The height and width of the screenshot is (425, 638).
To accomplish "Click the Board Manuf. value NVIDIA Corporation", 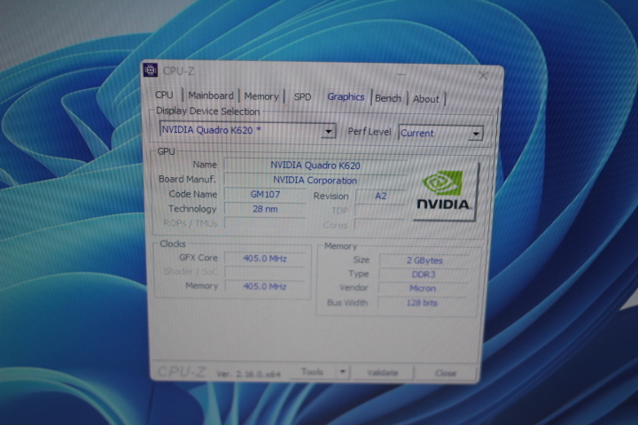I will click(315, 180).
